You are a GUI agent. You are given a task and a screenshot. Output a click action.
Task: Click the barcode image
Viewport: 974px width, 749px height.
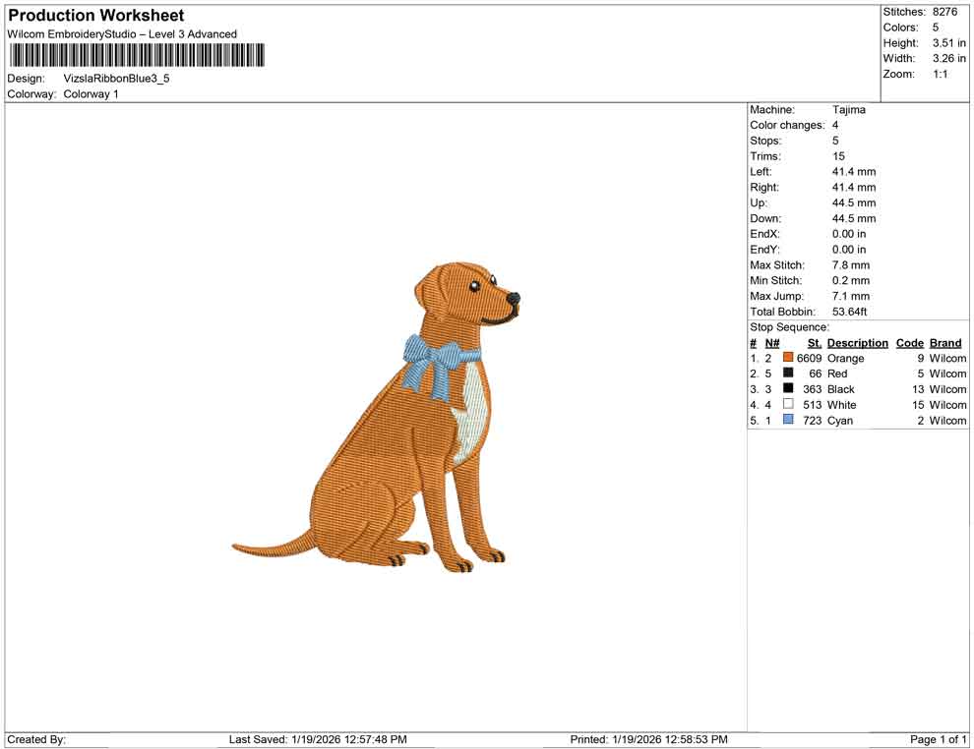click(x=137, y=56)
